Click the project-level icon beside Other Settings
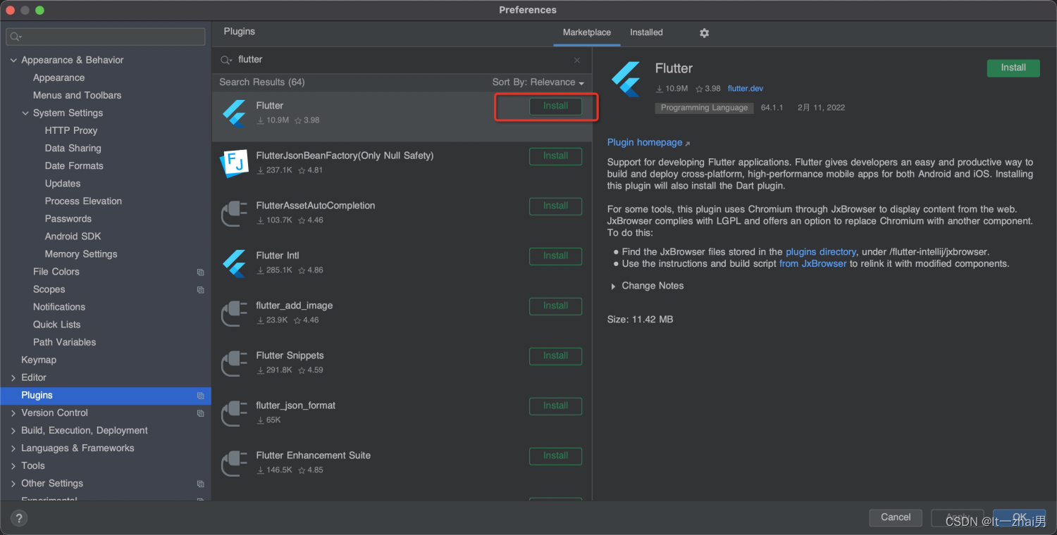The width and height of the screenshot is (1057, 535). pos(201,484)
